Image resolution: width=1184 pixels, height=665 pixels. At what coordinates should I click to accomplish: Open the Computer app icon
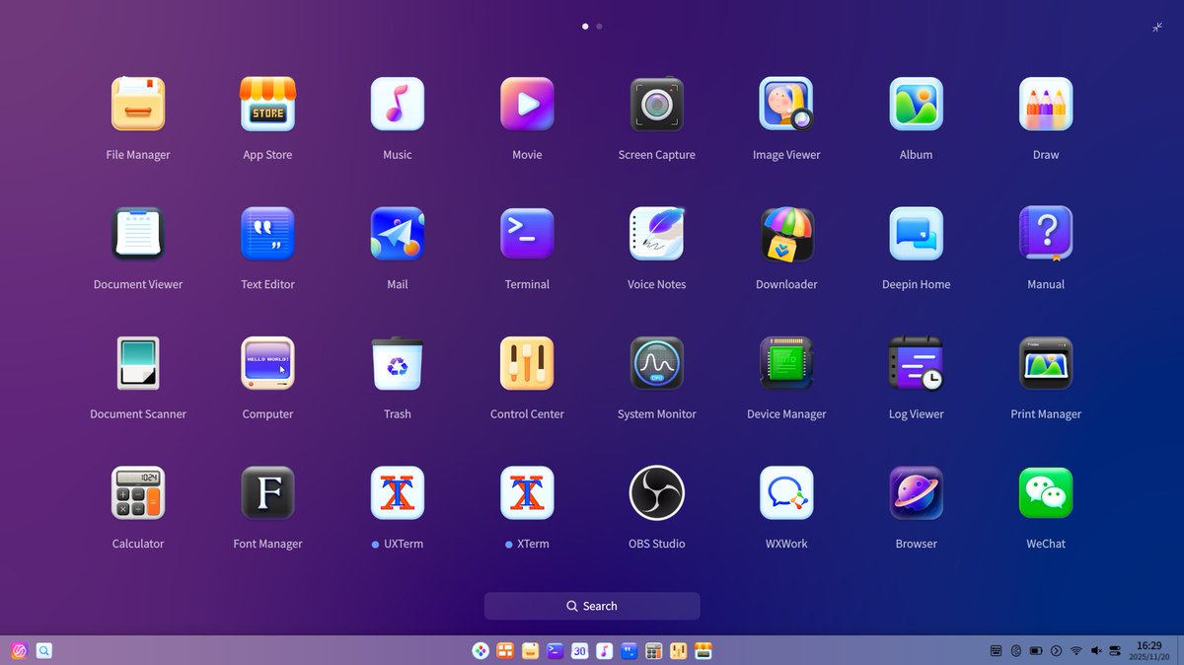(x=267, y=363)
